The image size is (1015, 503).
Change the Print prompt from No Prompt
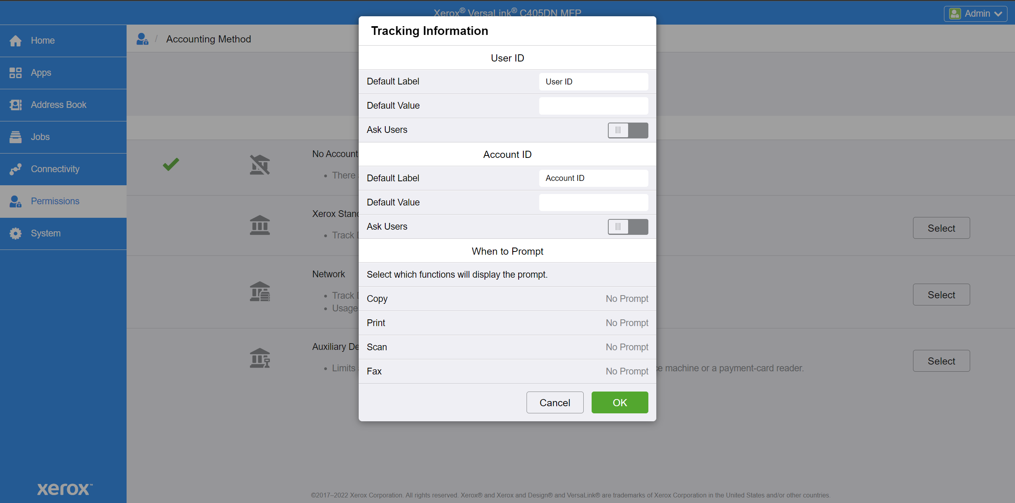pyautogui.click(x=626, y=323)
